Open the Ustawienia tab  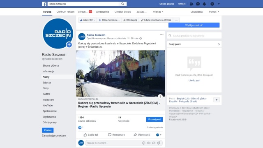pos(196,12)
